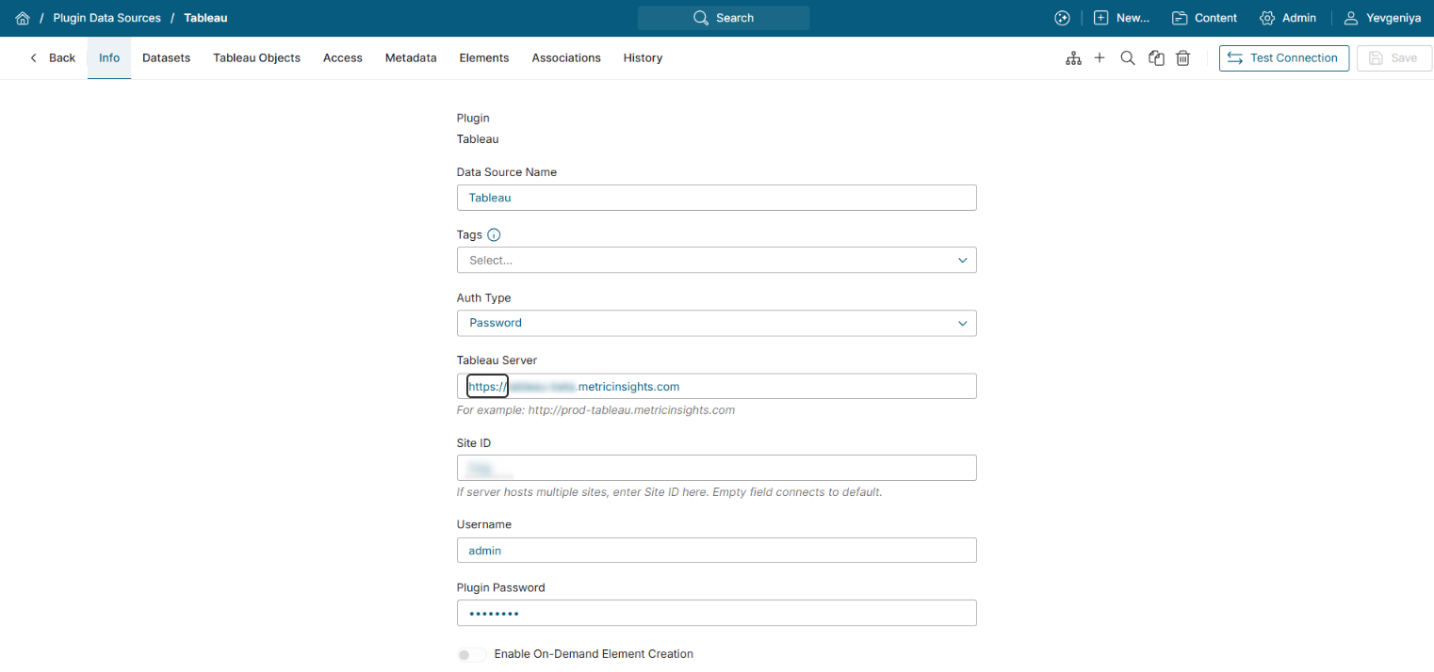Image resolution: width=1434 pixels, height=672 pixels.
Task: Open the Admin gear menu
Action: click(1288, 18)
